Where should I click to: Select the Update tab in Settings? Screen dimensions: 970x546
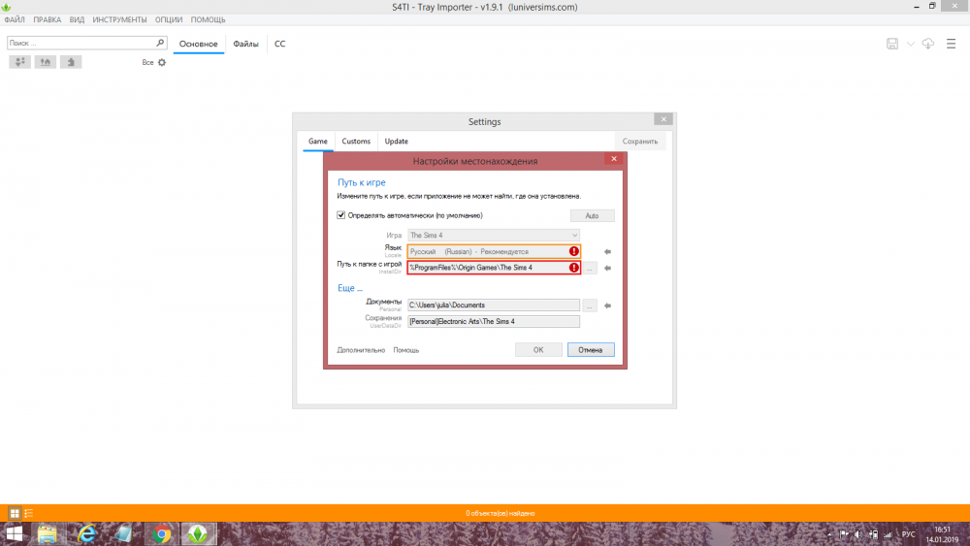click(397, 141)
